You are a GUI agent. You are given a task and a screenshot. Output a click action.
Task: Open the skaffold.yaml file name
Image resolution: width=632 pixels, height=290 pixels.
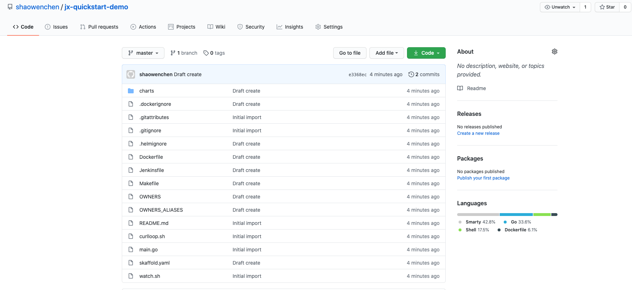(x=154, y=263)
